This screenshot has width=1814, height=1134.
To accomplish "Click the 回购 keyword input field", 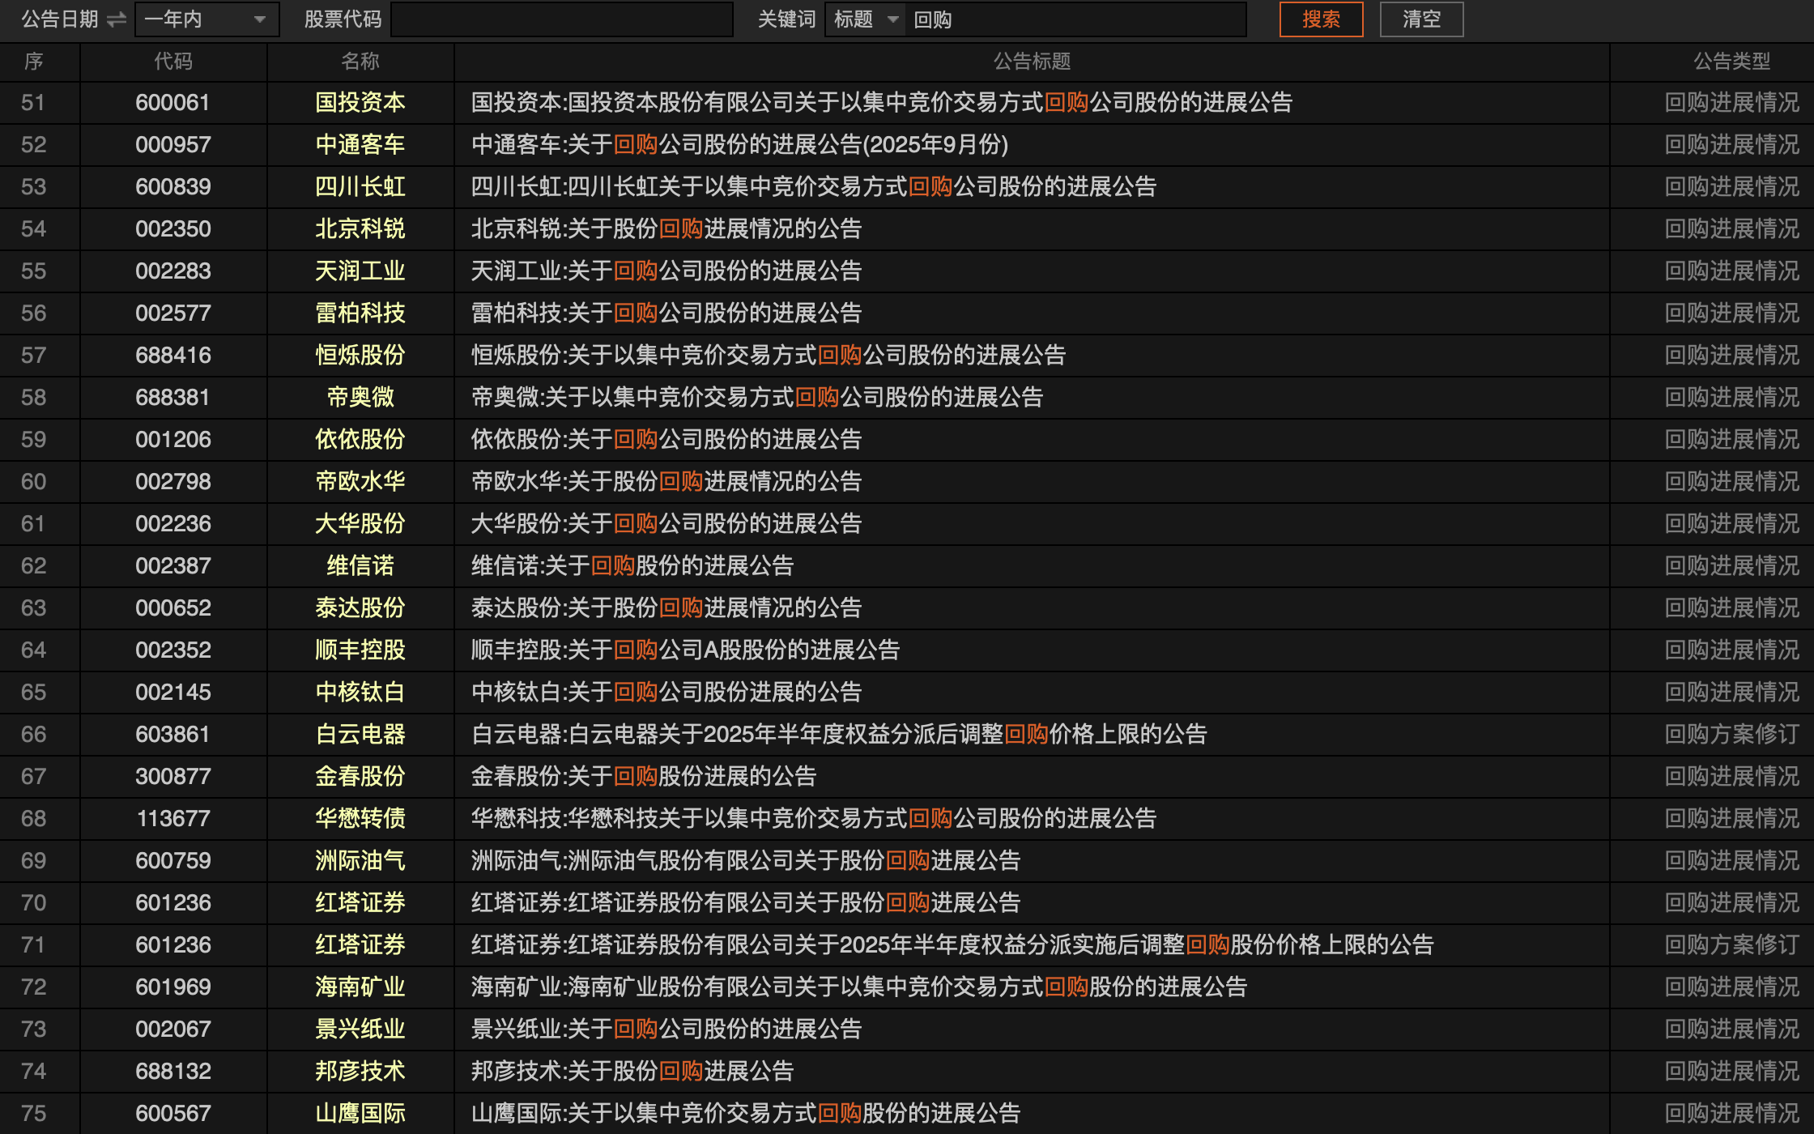I will [x=1077, y=19].
